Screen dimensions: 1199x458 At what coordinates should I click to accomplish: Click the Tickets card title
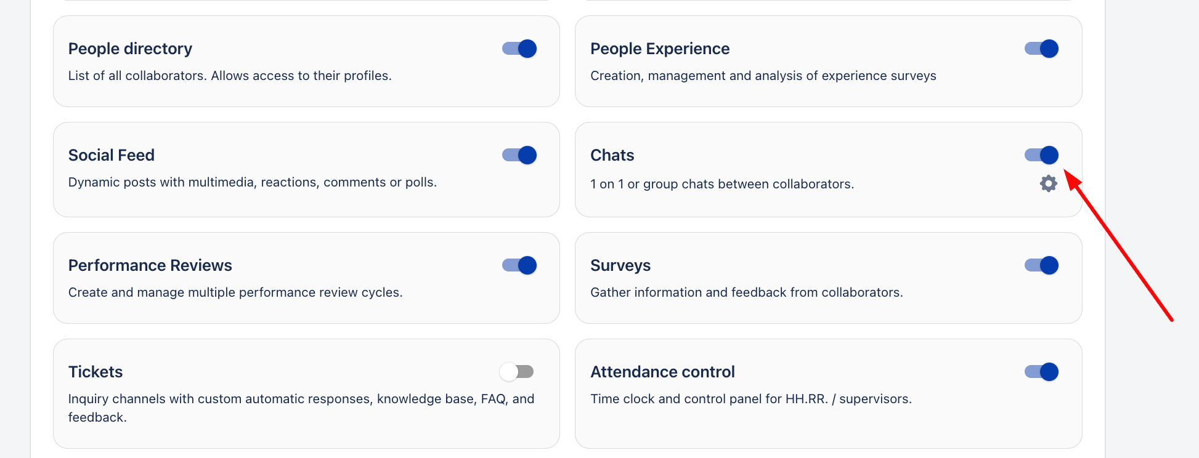pyautogui.click(x=96, y=372)
